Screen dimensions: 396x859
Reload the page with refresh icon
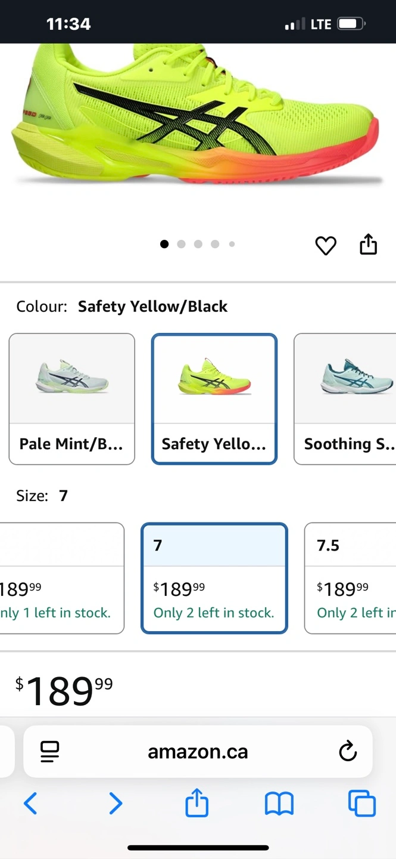tap(348, 752)
